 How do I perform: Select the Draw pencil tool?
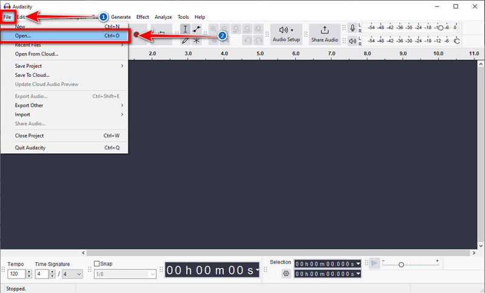(x=185, y=40)
